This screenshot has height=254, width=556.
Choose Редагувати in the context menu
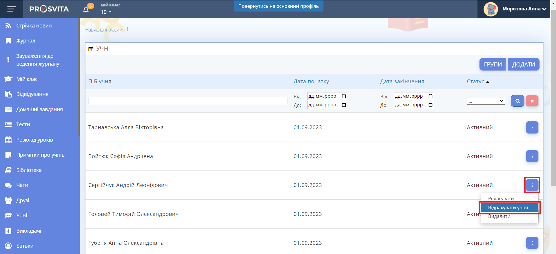click(x=501, y=199)
